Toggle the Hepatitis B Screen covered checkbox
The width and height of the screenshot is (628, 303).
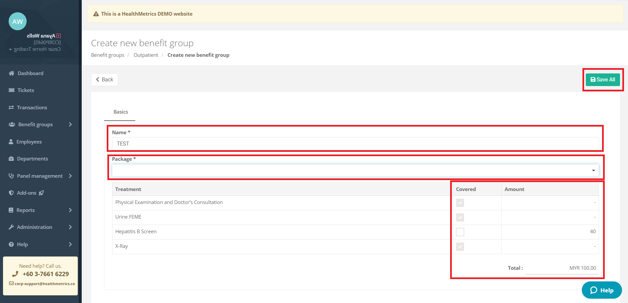tap(460, 232)
